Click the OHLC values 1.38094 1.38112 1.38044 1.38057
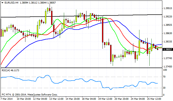The width and height of the screenshot is (173, 101). pyautogui.click(x=38, y=3)
